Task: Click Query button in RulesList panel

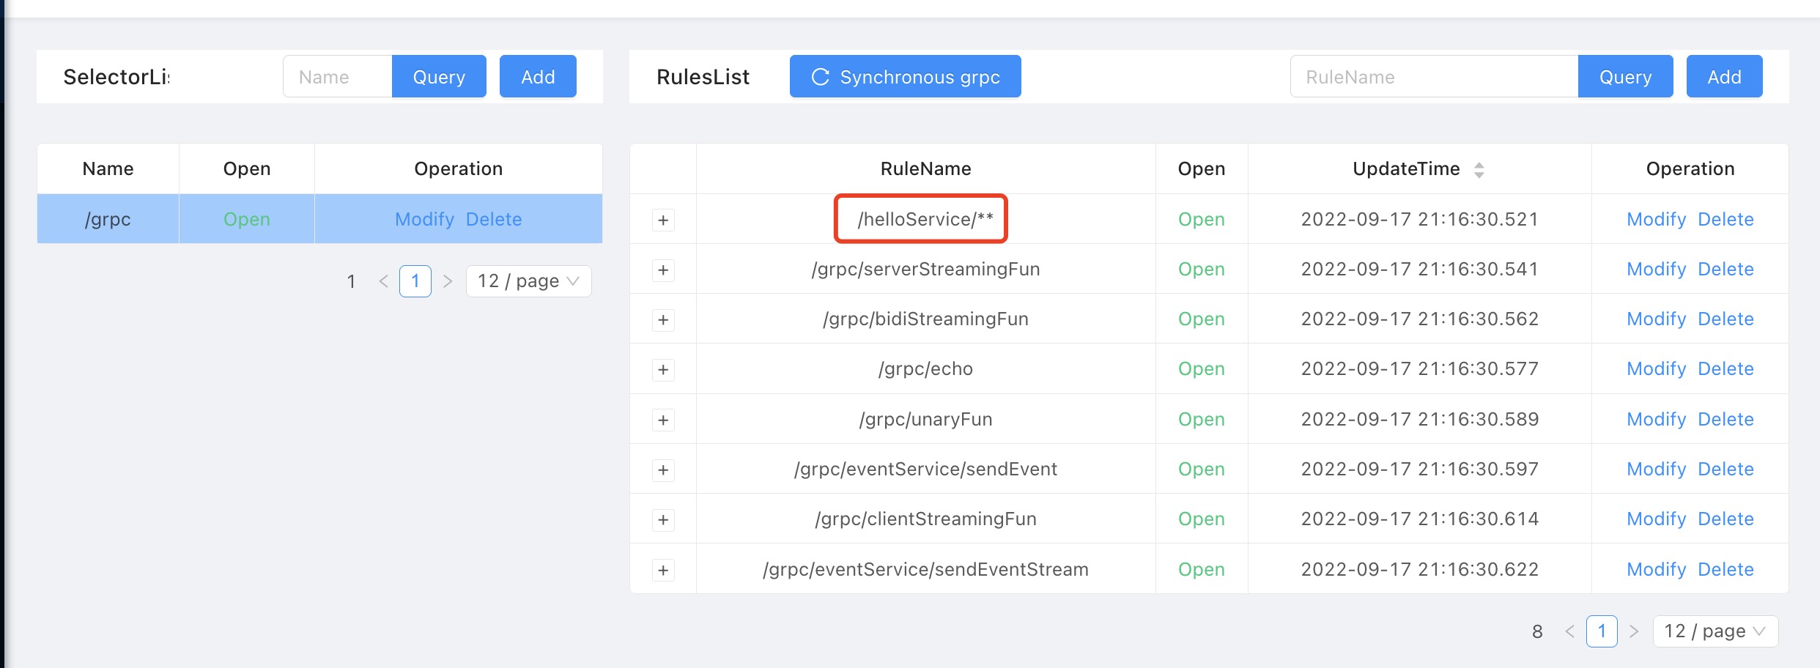Action: [x=1625, y=76]
